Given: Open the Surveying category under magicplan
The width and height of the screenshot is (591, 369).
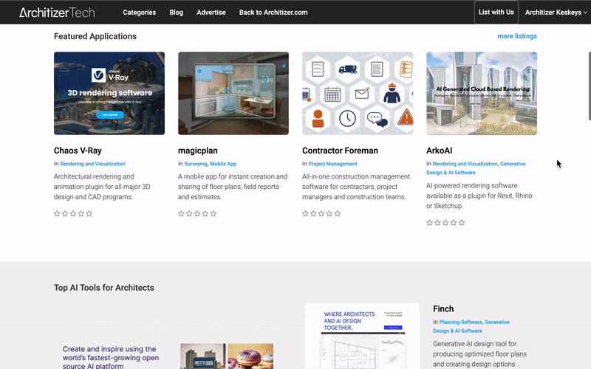Looking at the screenshot, I should coord(196,164).
